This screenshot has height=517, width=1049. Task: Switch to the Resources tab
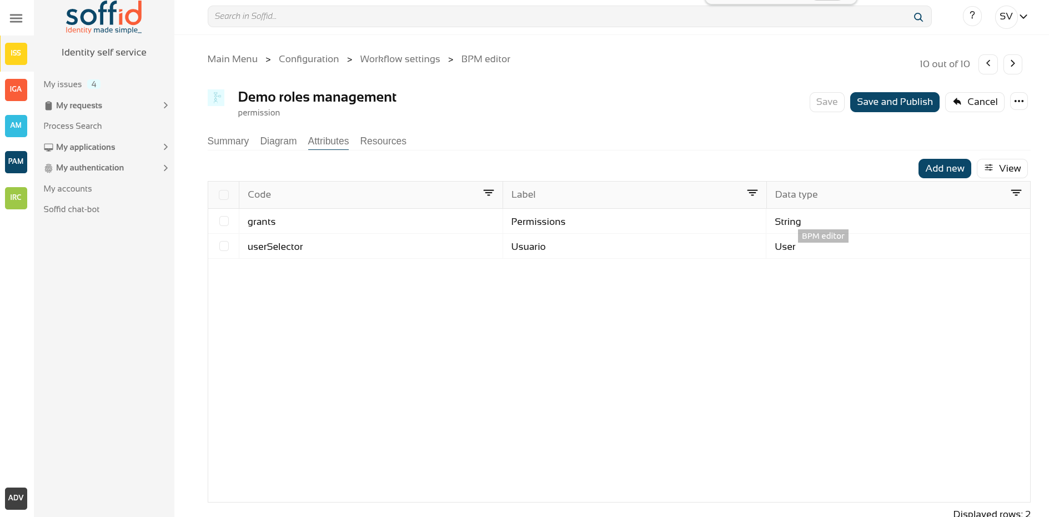pos(383,141)
